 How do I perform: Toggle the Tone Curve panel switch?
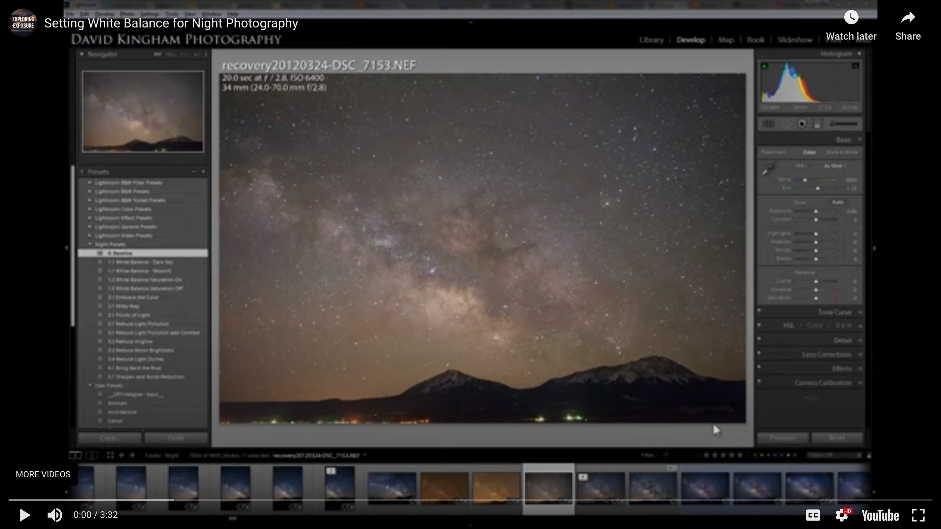pos(759,311)
